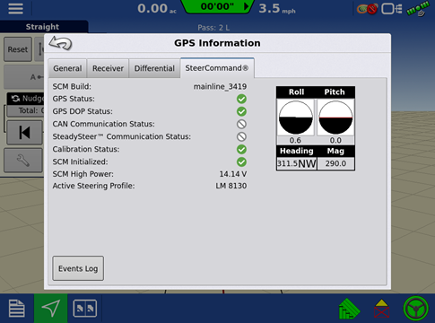This screenshot has height=323, width=435.
Task: Click the Calibration Status check indicator
Action: click(241, 149)
